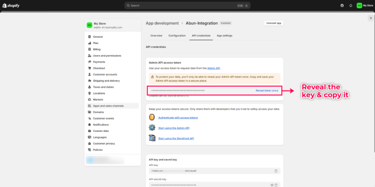
Task: Select the API credentials tab
Action: click(x=201, y=35)
